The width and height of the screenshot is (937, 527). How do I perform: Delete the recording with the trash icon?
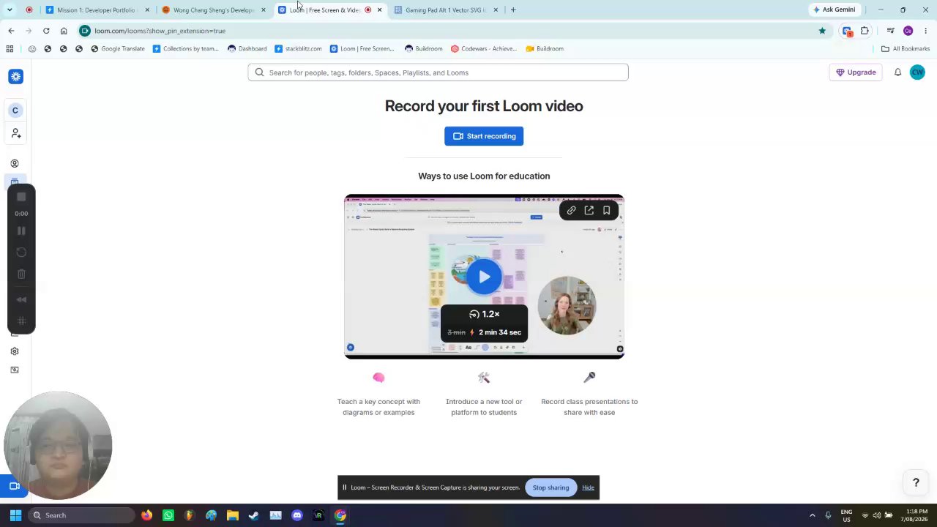tap(21, 274)
